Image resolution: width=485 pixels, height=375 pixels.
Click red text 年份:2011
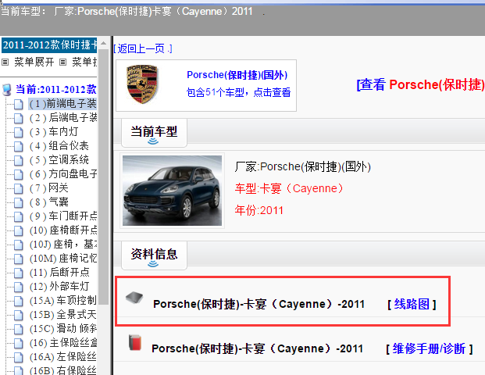tap(259, 210)
